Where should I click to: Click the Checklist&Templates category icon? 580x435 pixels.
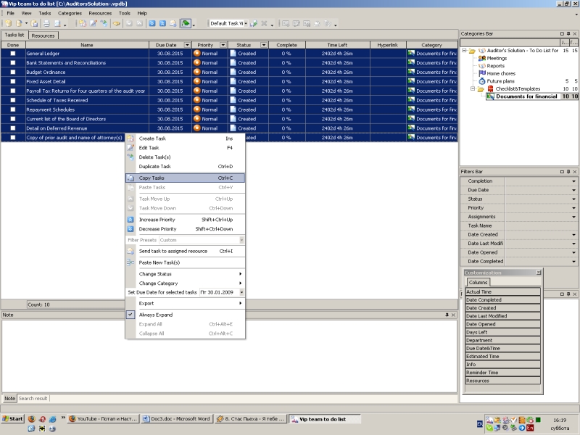[490, 88]
